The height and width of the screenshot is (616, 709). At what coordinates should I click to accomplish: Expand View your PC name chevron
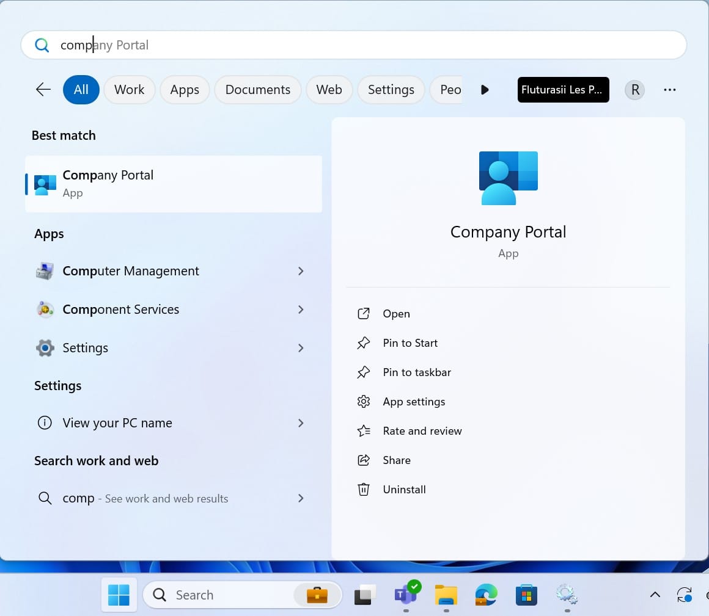pos(301,422)
